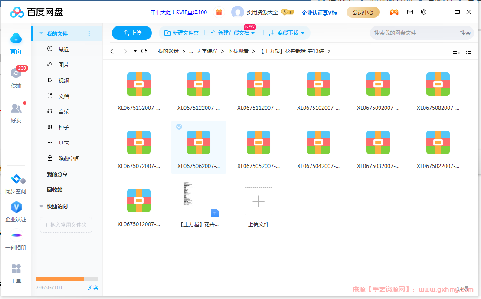
Task: Open the messages envelope icon
Action: pyautogui.click(x=410, y=12)
